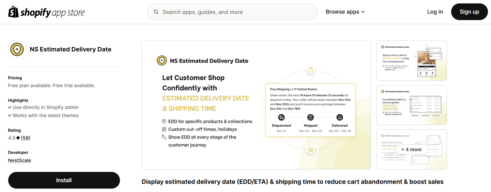
Task: Click the Dispatched truck icon in the banner
Action: (281, 117)
